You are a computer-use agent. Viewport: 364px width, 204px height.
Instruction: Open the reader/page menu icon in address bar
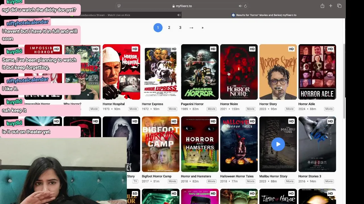(x=119, y=6)
